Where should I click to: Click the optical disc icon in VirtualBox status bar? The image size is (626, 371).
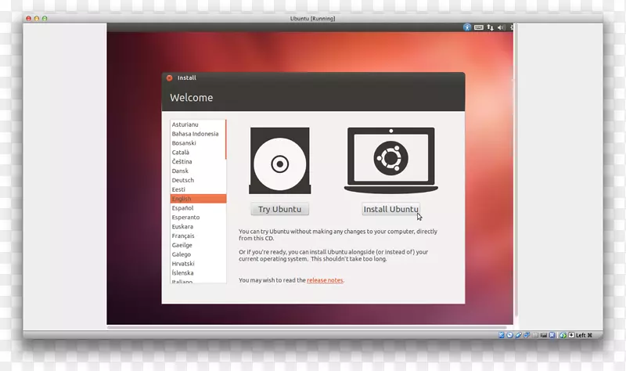pos(510,335)
